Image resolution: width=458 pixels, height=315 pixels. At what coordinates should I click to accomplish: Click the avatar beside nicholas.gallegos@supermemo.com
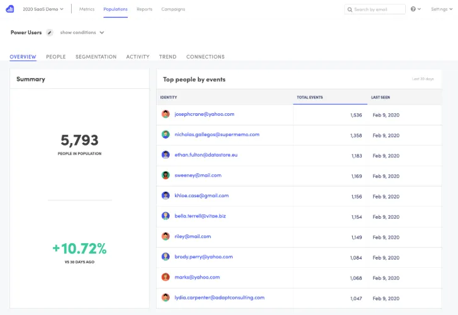[x=165, y=134]
